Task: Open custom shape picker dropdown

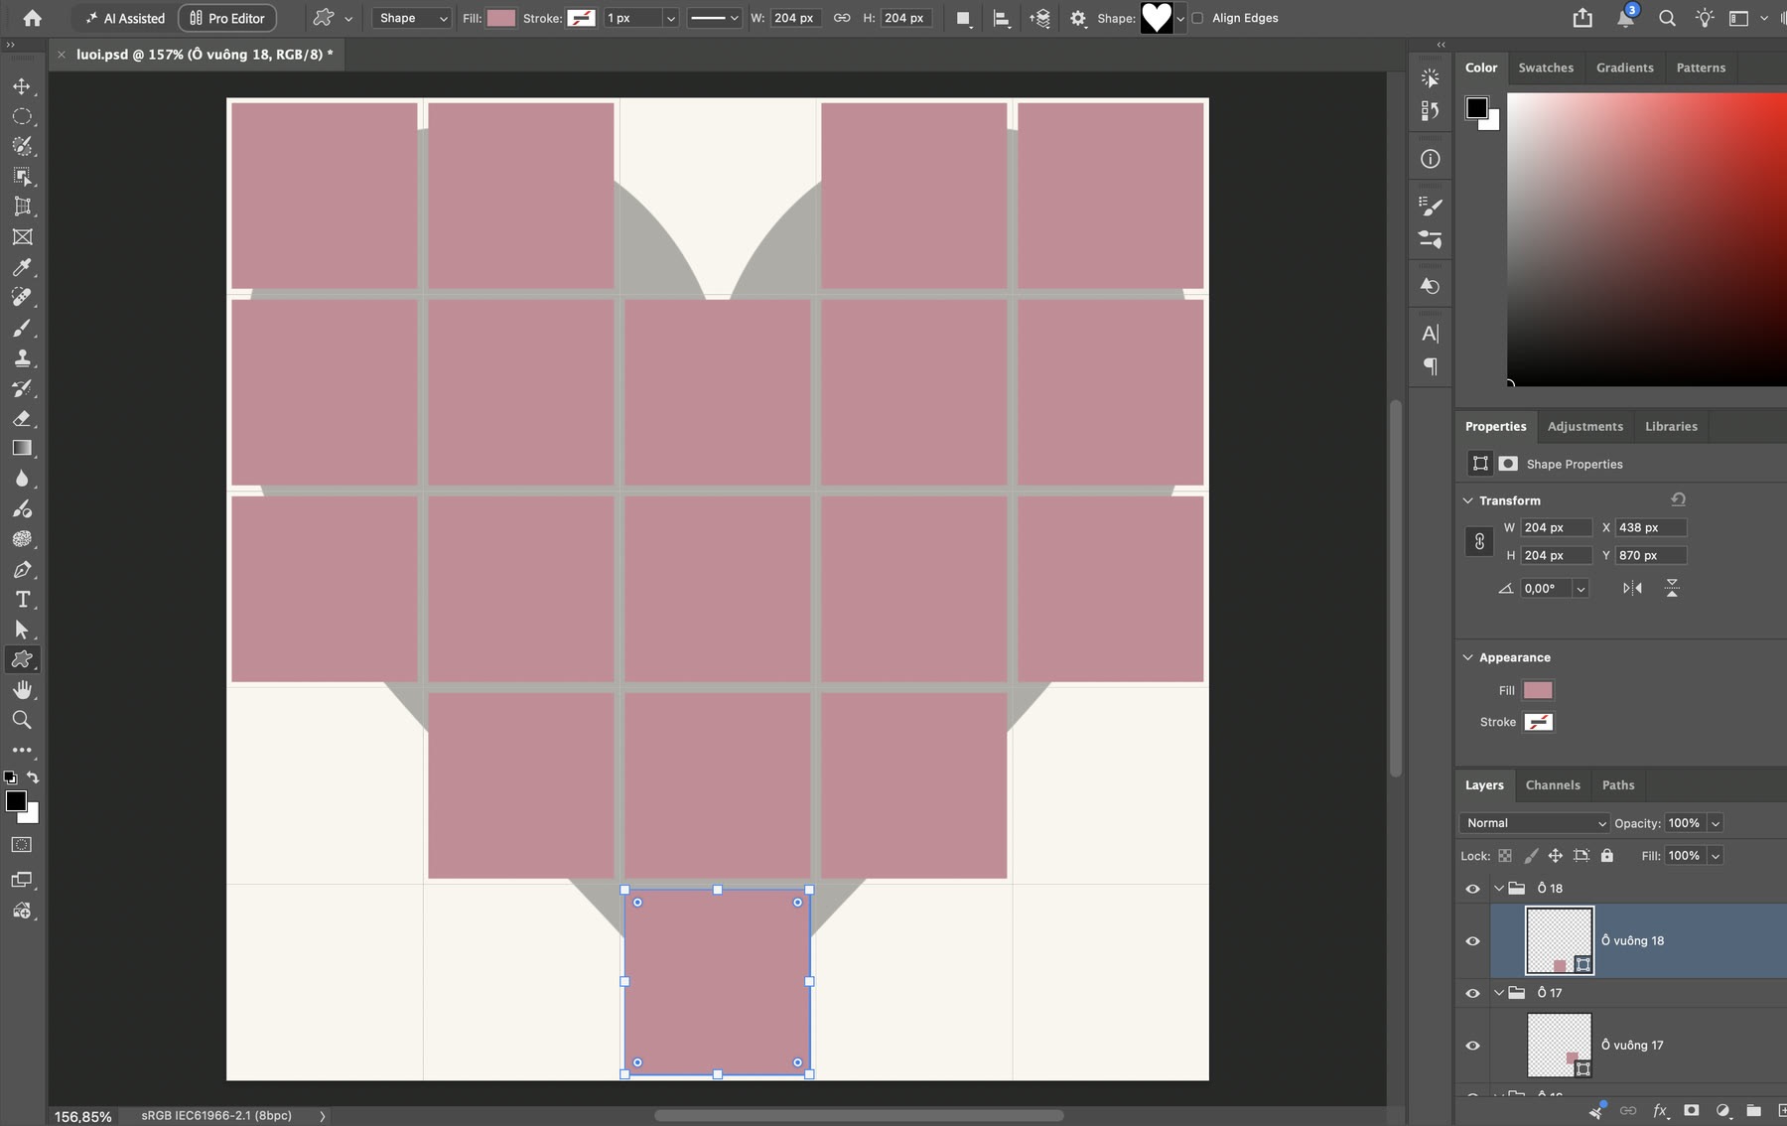Action: (x=1179, y=18)
